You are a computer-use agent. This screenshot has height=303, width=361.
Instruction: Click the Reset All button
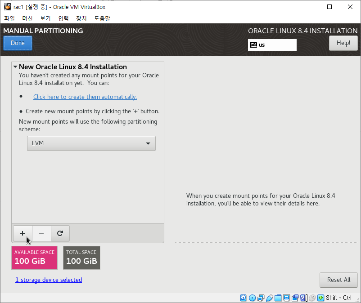(338, 280)
